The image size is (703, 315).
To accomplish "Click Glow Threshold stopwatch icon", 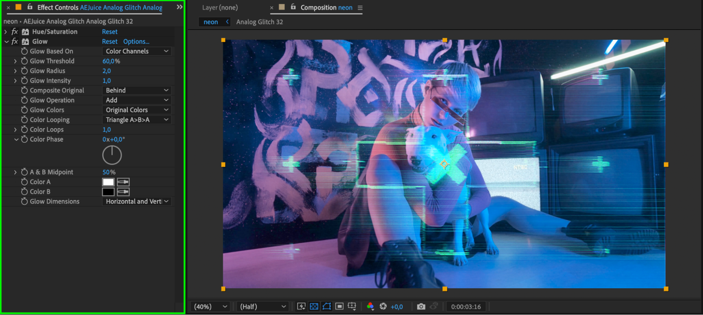I will coord(24,61).
